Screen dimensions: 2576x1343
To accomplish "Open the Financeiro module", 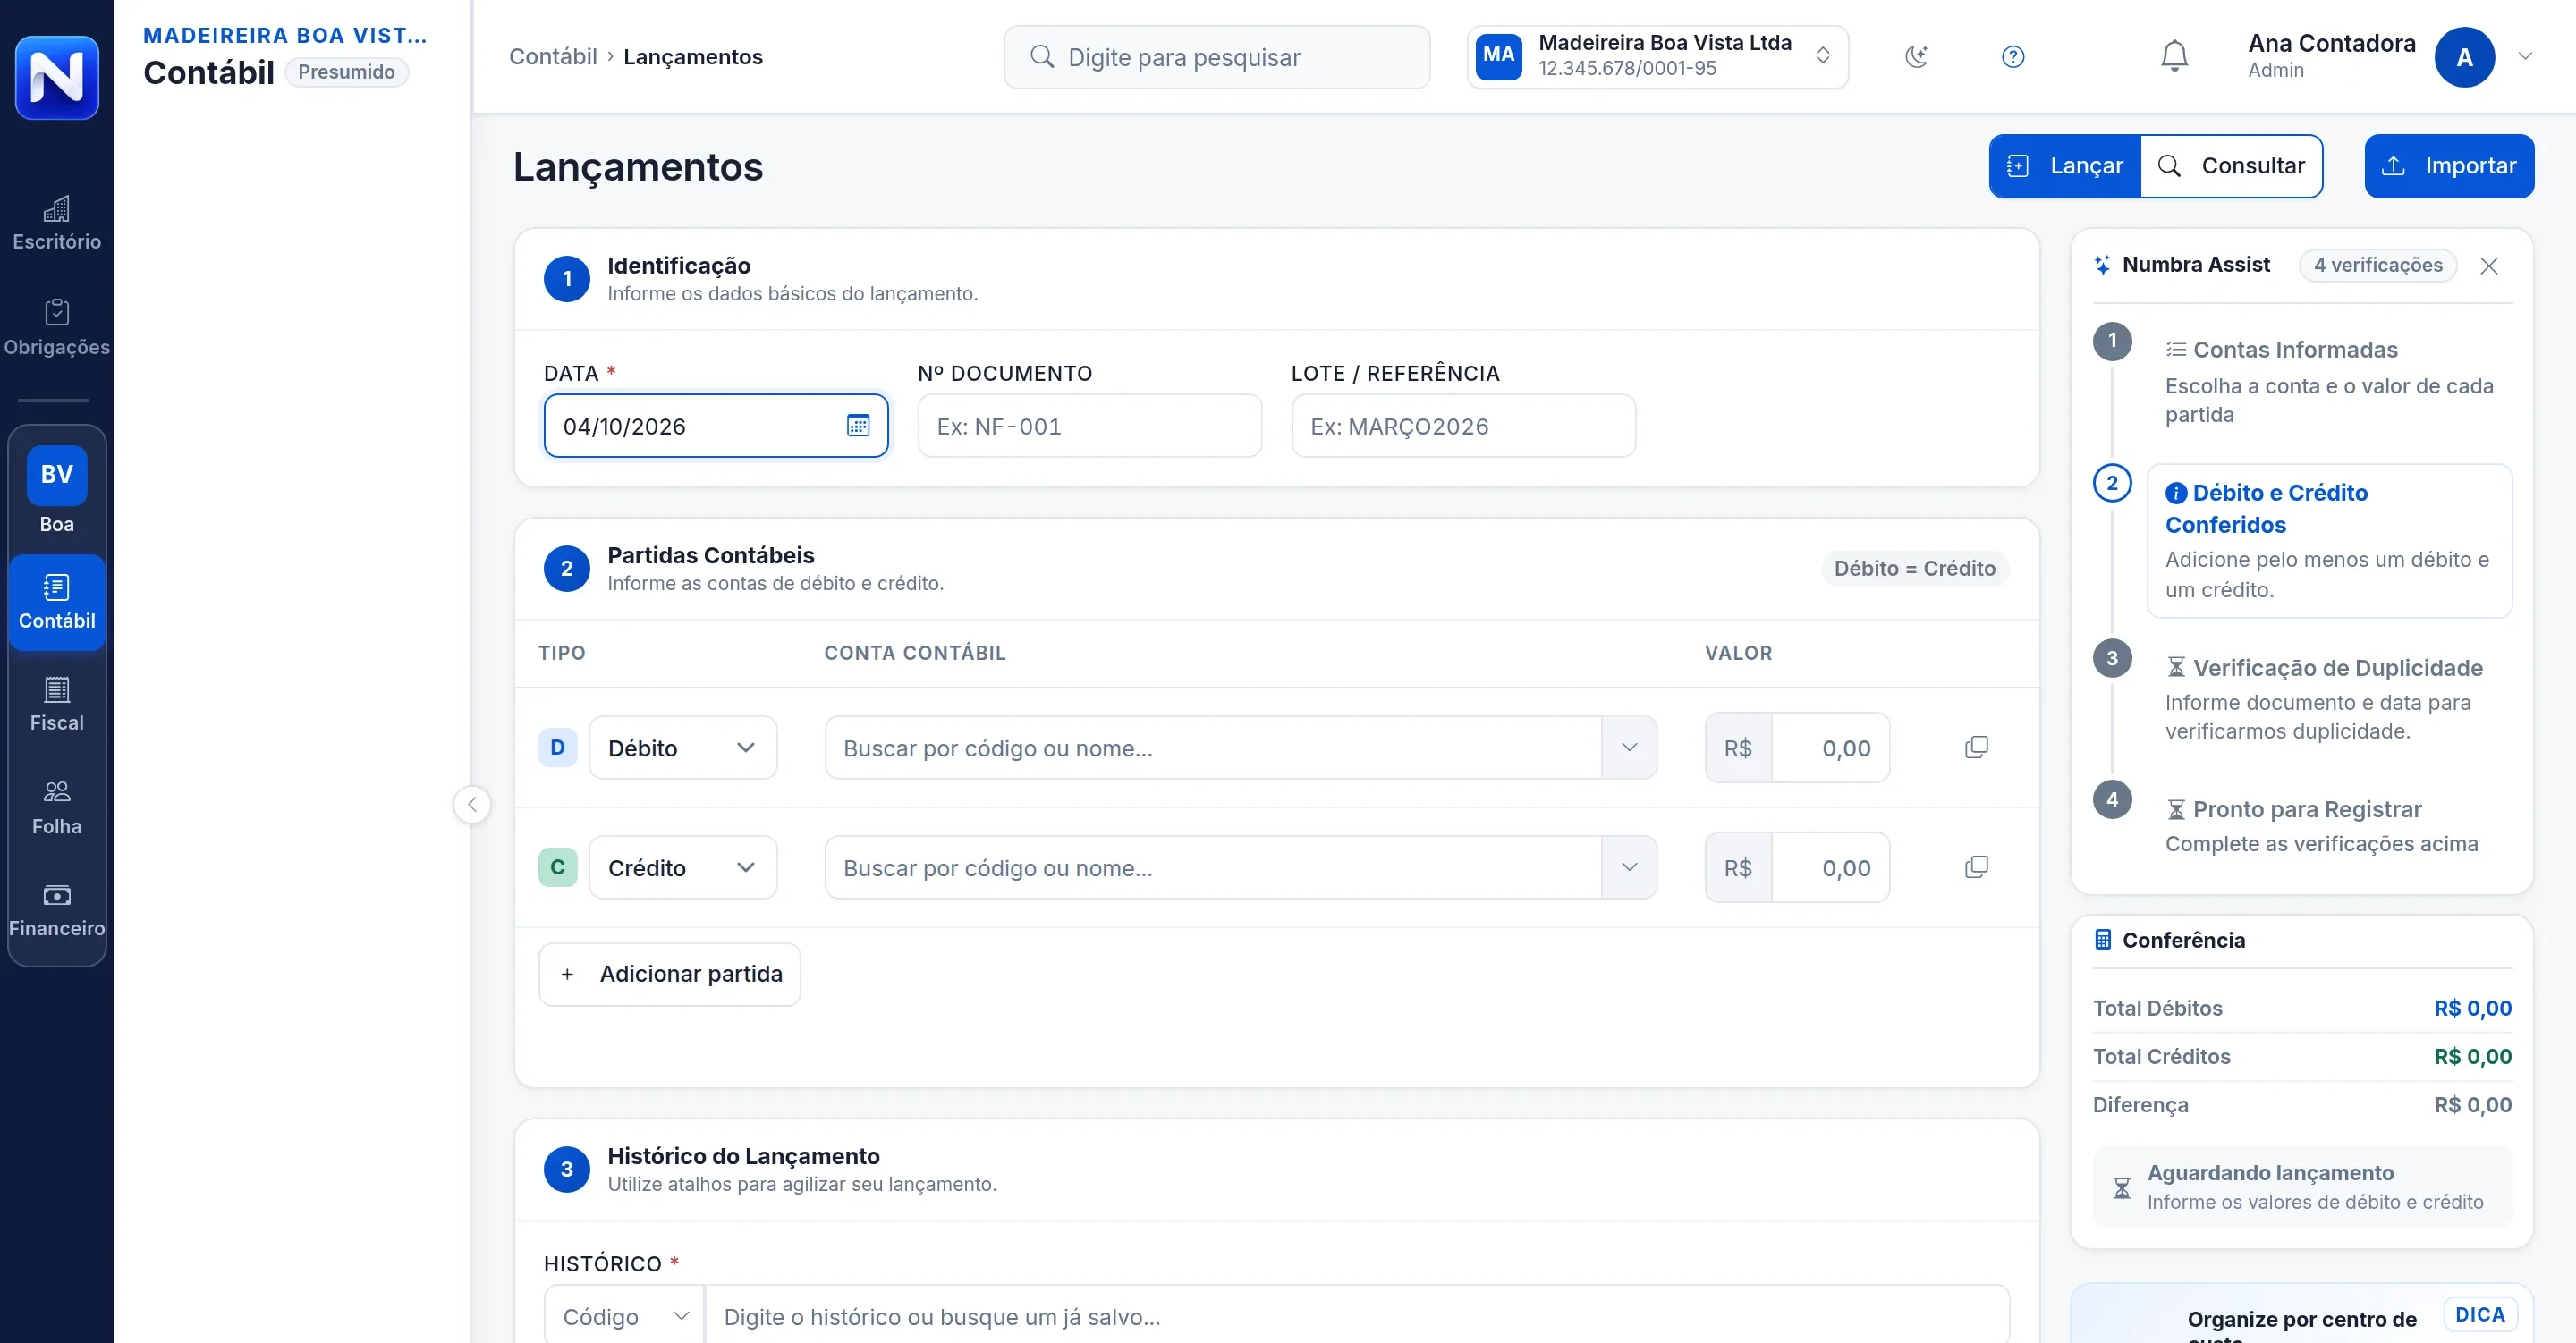I will point(57,910).
